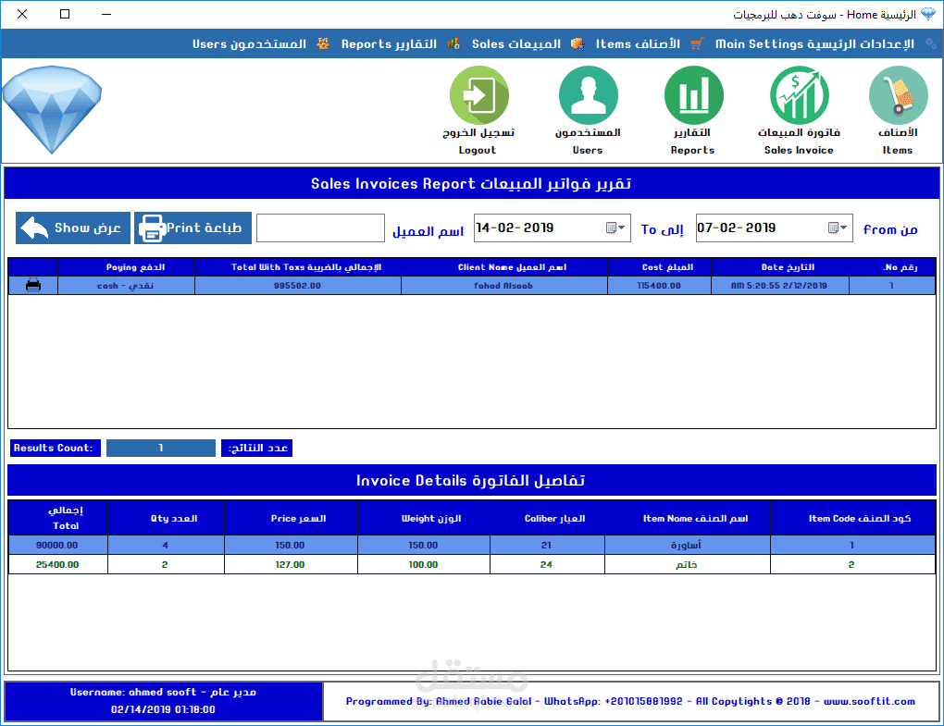Open the Reports bar chart icon
This screenshot has height=726, width=944.
(693, 95)
